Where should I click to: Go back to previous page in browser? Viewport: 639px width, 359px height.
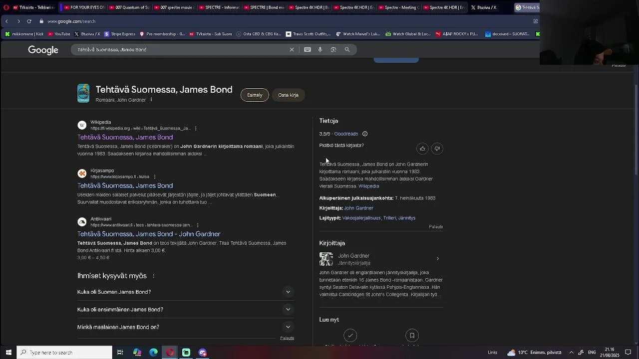tap(6, 21)
